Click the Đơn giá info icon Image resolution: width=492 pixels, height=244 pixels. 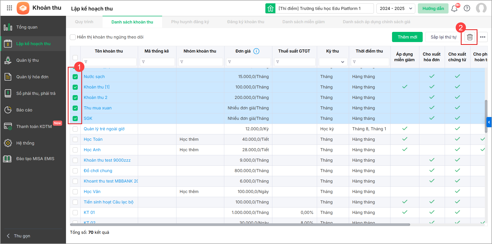coord(256,51)
